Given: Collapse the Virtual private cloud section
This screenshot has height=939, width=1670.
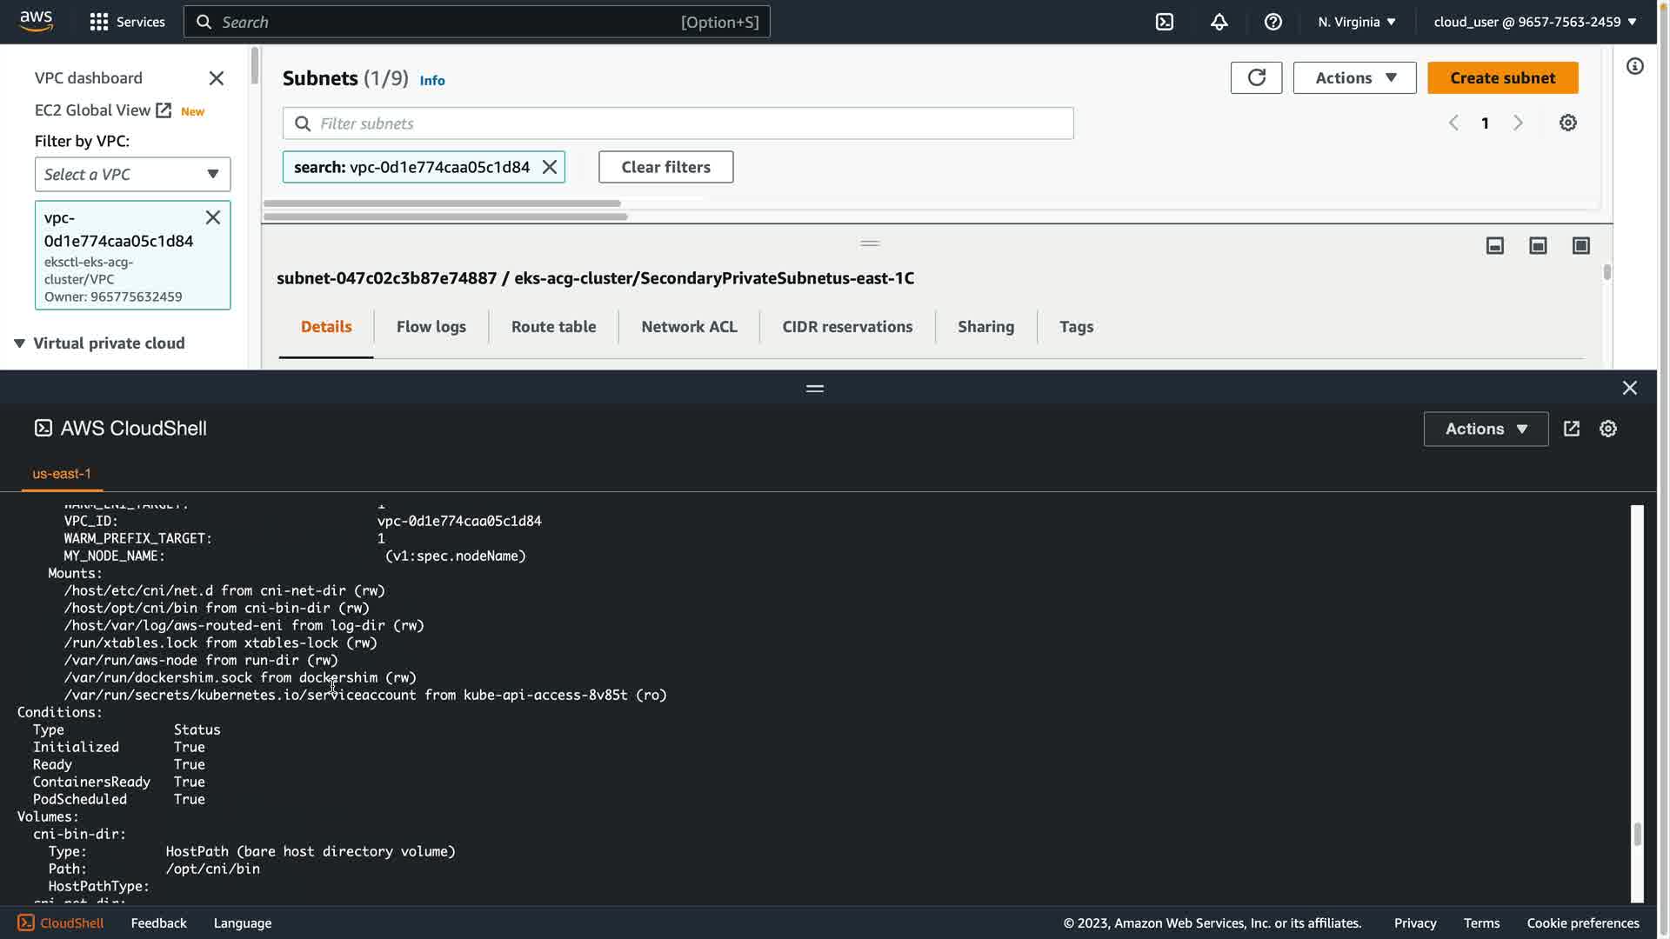Looking at the screenshot, I should [x=19, y=343].
